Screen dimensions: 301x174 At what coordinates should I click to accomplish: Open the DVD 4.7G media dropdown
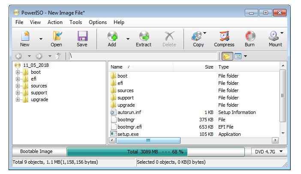point(269,152)
